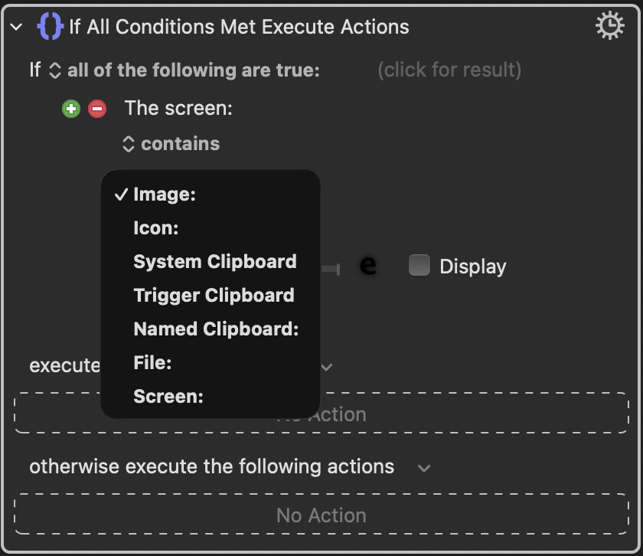The image size is (643, 556).
Task: Click the curly braces action icon
Action: [50, 28]
